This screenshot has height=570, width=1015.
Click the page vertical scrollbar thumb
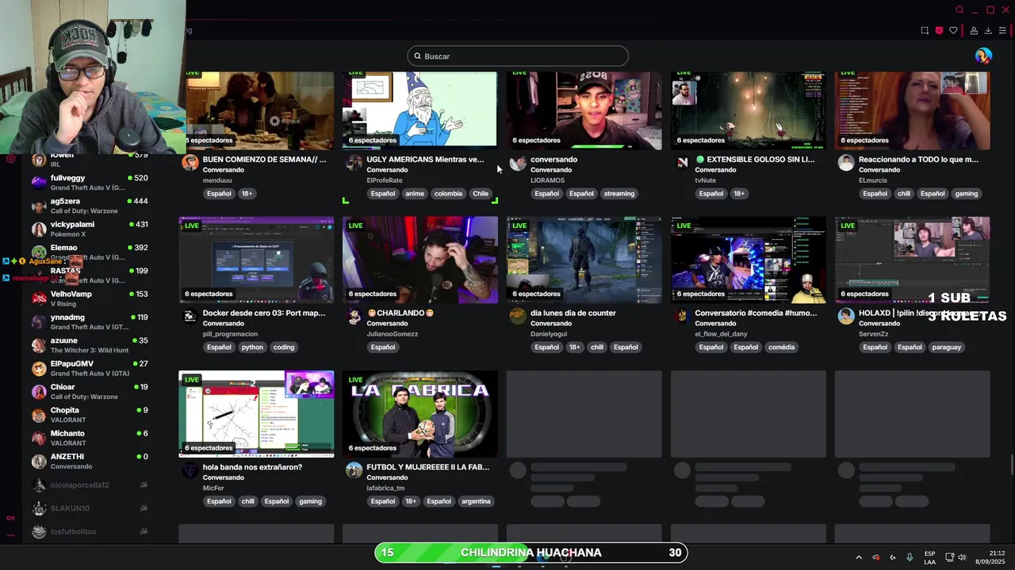pyautogui.click(x=1012, y=466)
